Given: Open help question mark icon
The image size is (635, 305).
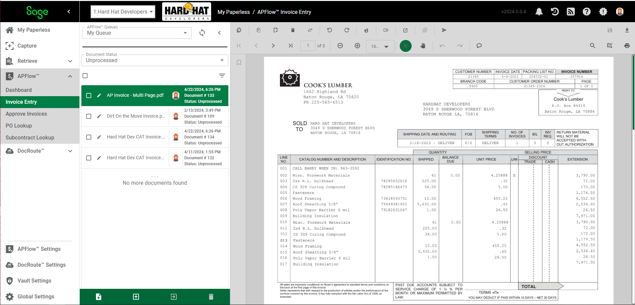Looking at the screenshot, I should tap(587, 12).
